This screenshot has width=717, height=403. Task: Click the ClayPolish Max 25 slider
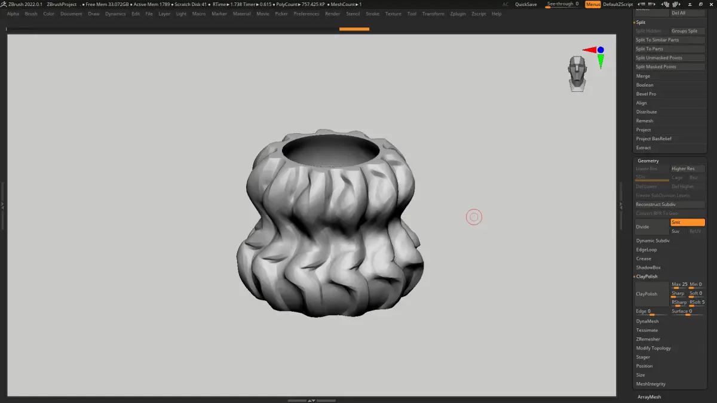click(x=679, y=285)
